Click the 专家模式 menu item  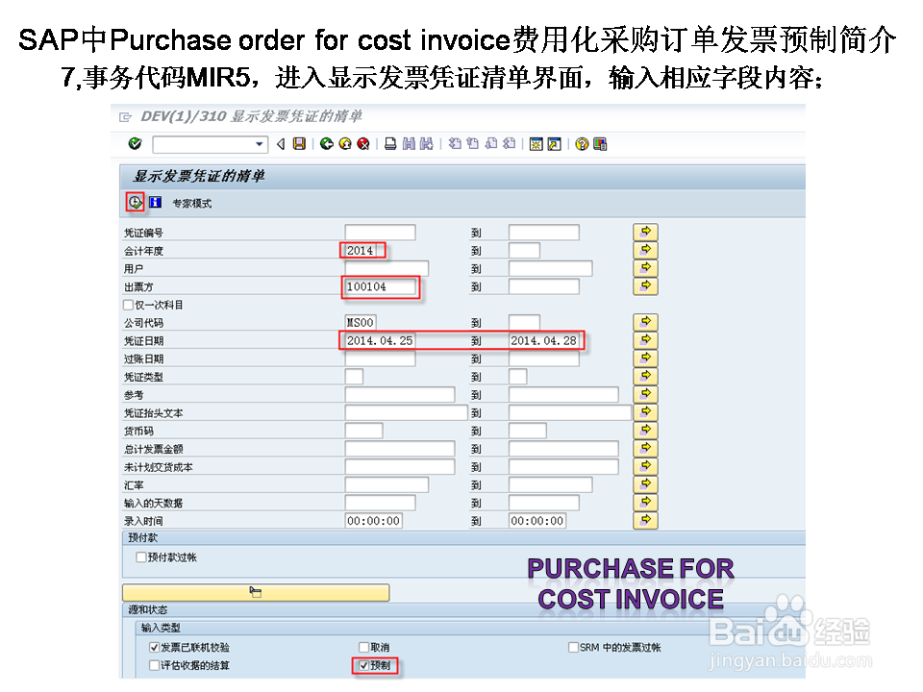click(191, 202)
